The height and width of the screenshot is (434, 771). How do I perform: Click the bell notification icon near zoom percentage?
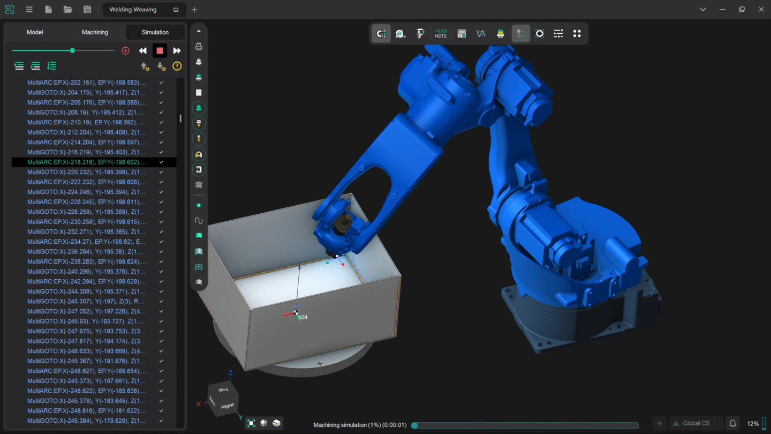click(x=732, y=423)
